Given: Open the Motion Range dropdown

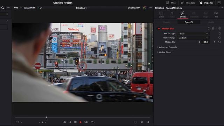Looking at the screenshot, I should tap(193, 38).
